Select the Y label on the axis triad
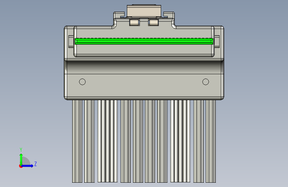Screen dimensions: 288x187 pos(21,150)
